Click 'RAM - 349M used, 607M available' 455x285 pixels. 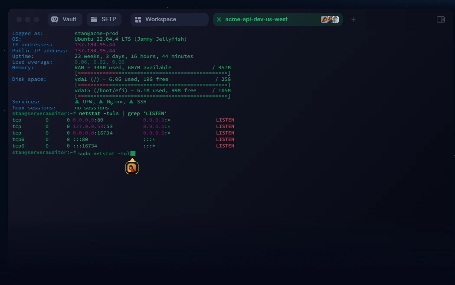click(123, 67)
